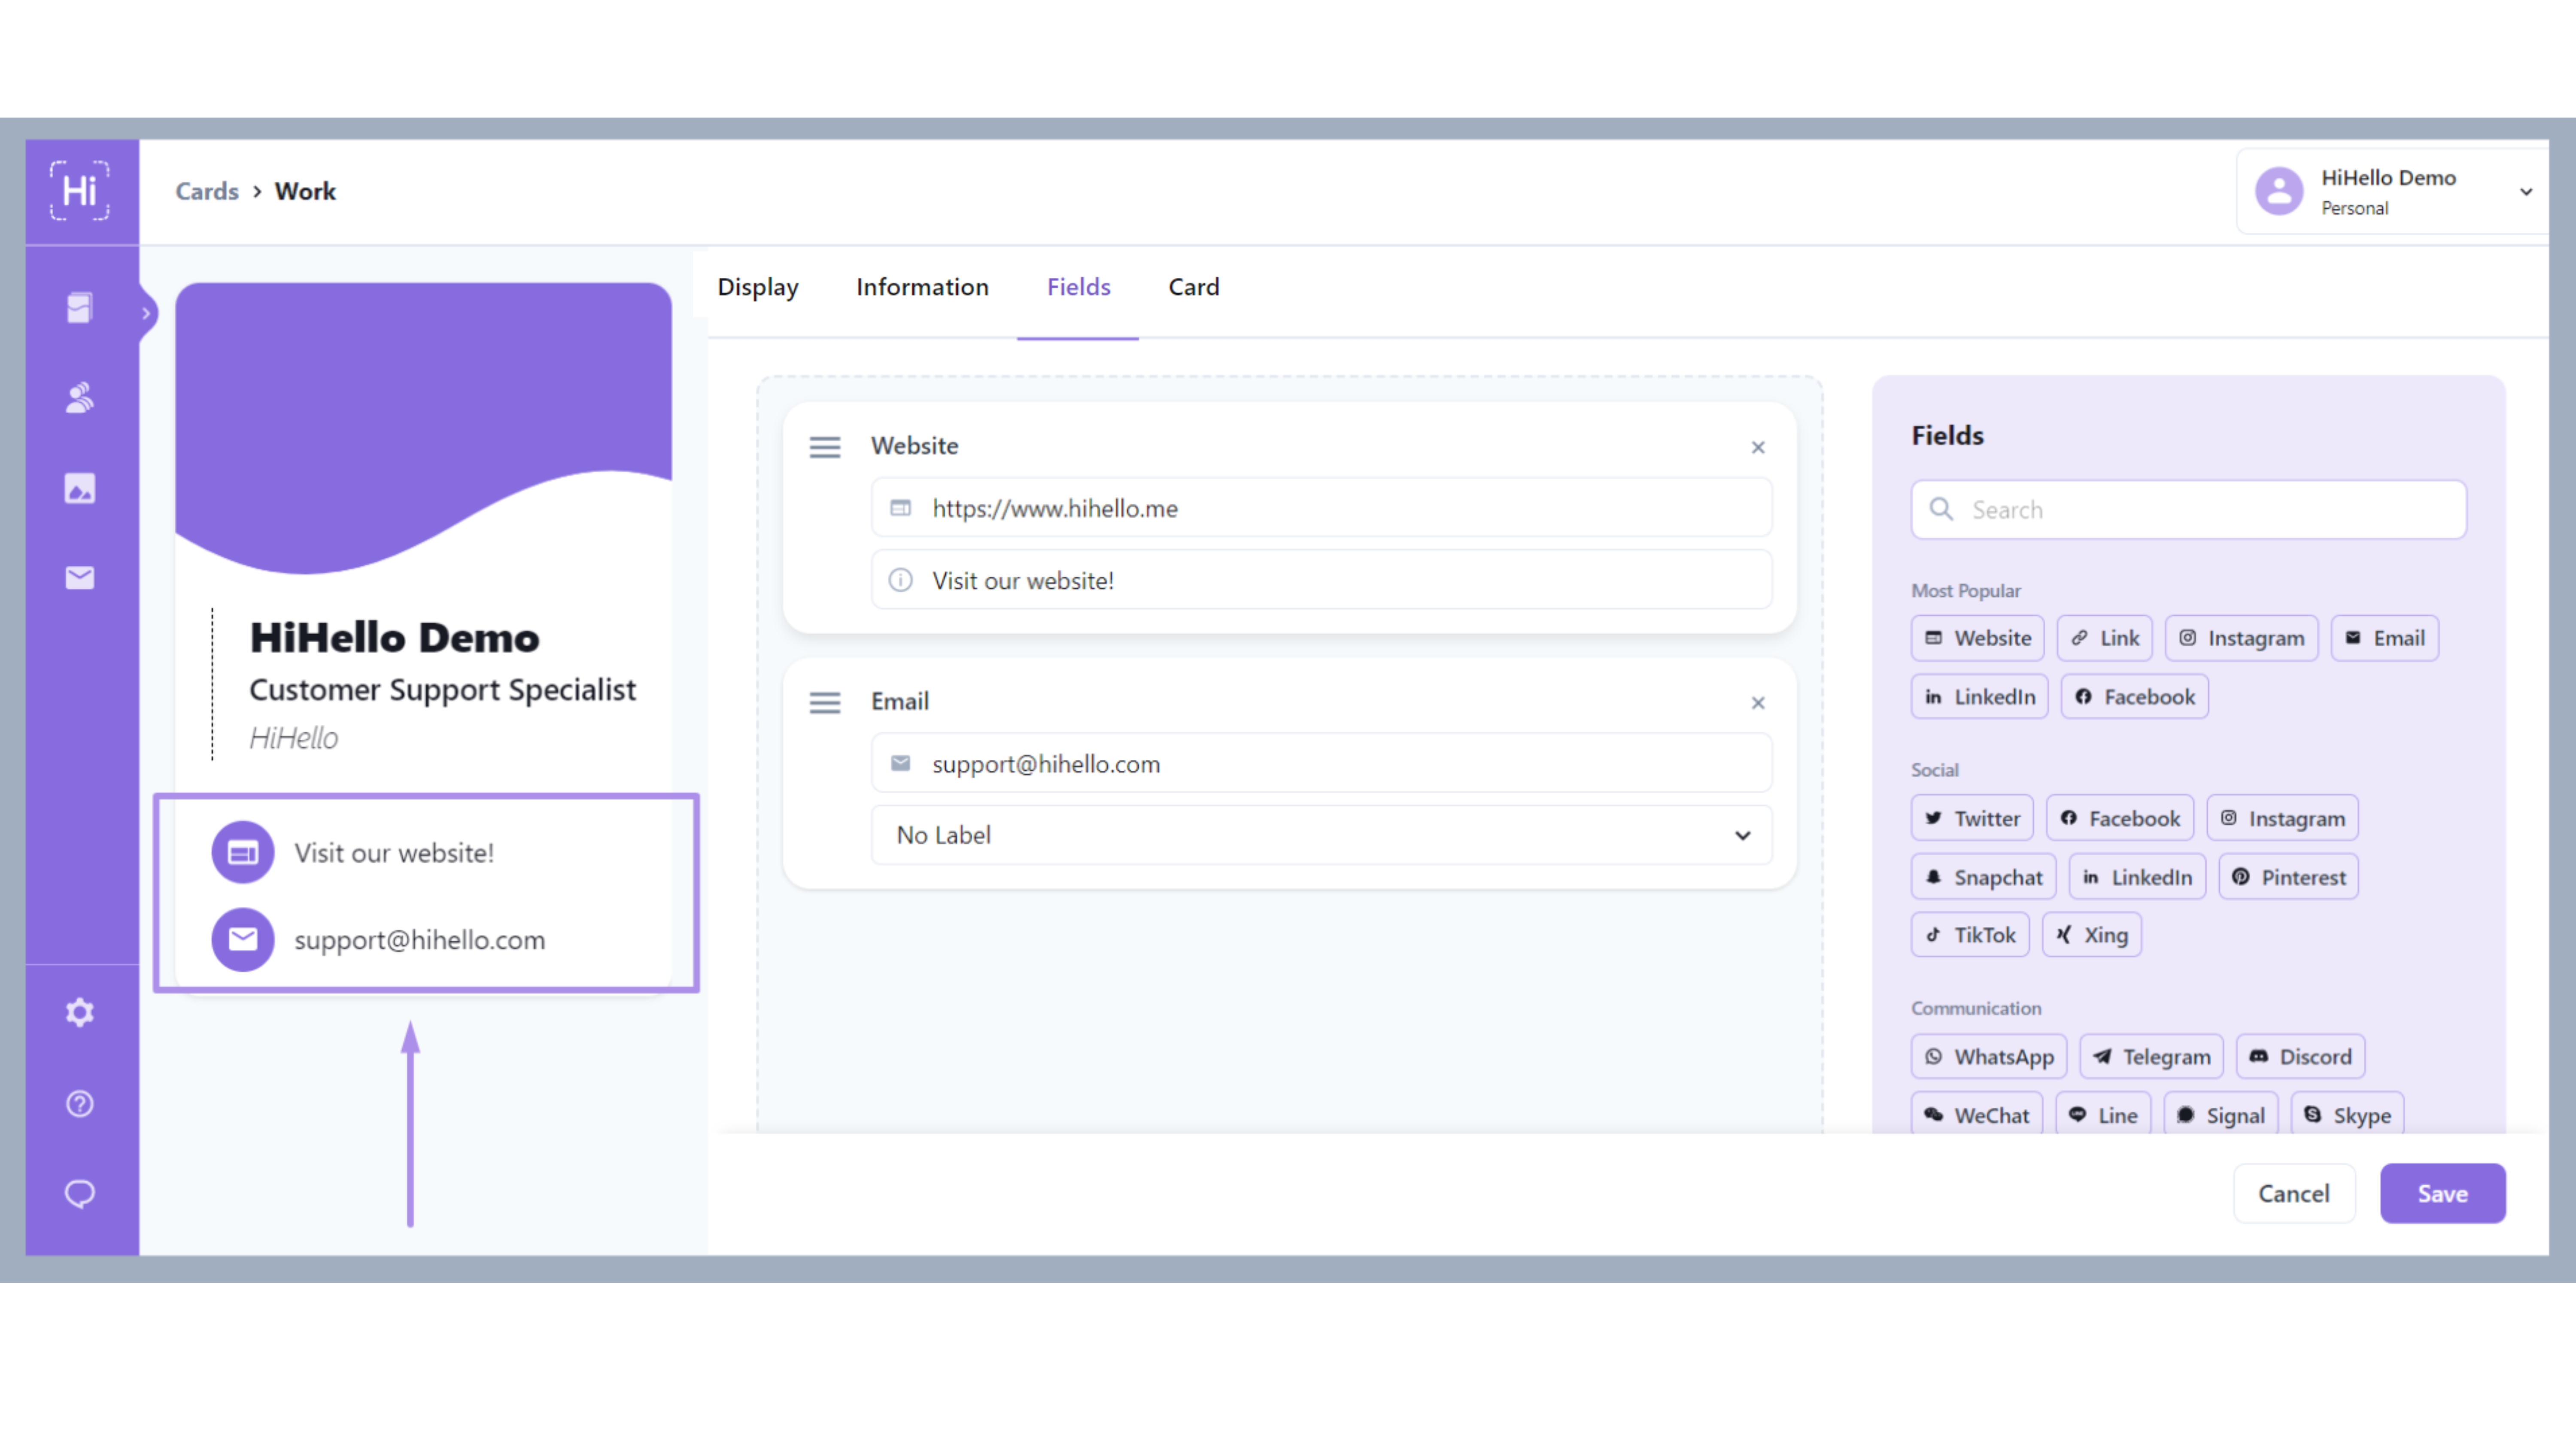The image size is (2576, 1449).
Task: Click the Cancel button
Action: pos(2294,1193)
